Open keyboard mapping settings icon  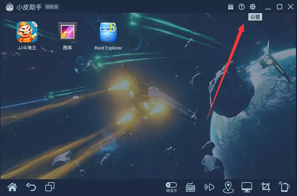point(190,187)
